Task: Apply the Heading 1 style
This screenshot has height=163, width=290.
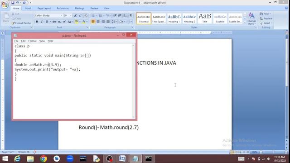Action: coord(174,18)
